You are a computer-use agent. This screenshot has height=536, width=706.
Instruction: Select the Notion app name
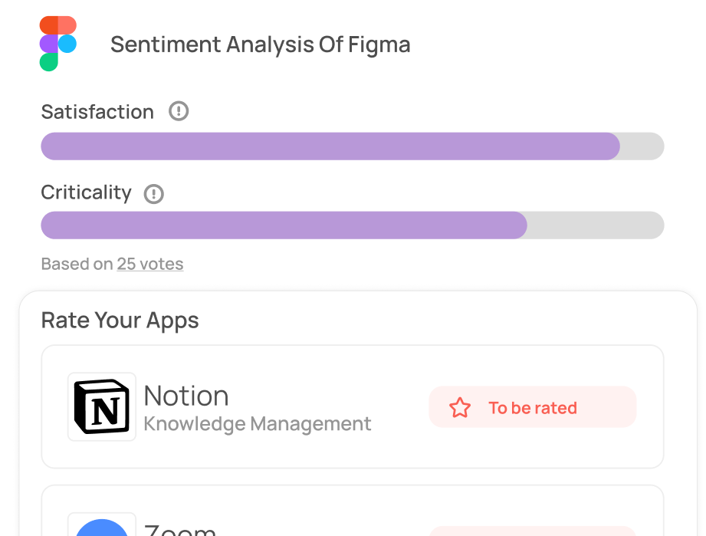click(186, 396)
